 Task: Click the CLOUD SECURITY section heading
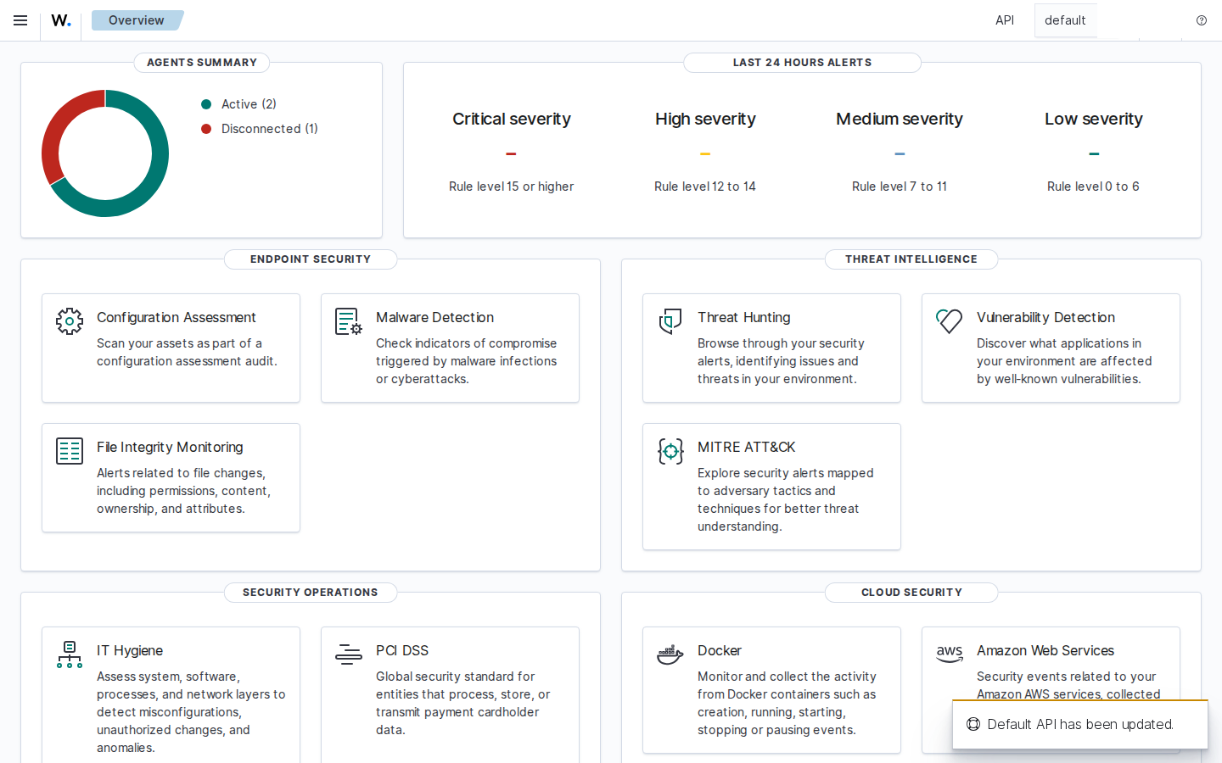[x=911, y=593]
